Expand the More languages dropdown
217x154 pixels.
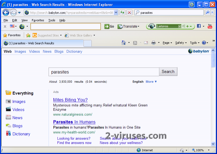point(151,82)
